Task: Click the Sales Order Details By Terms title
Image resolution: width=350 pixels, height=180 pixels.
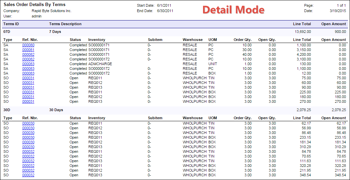Action: [x=34, y=5]
